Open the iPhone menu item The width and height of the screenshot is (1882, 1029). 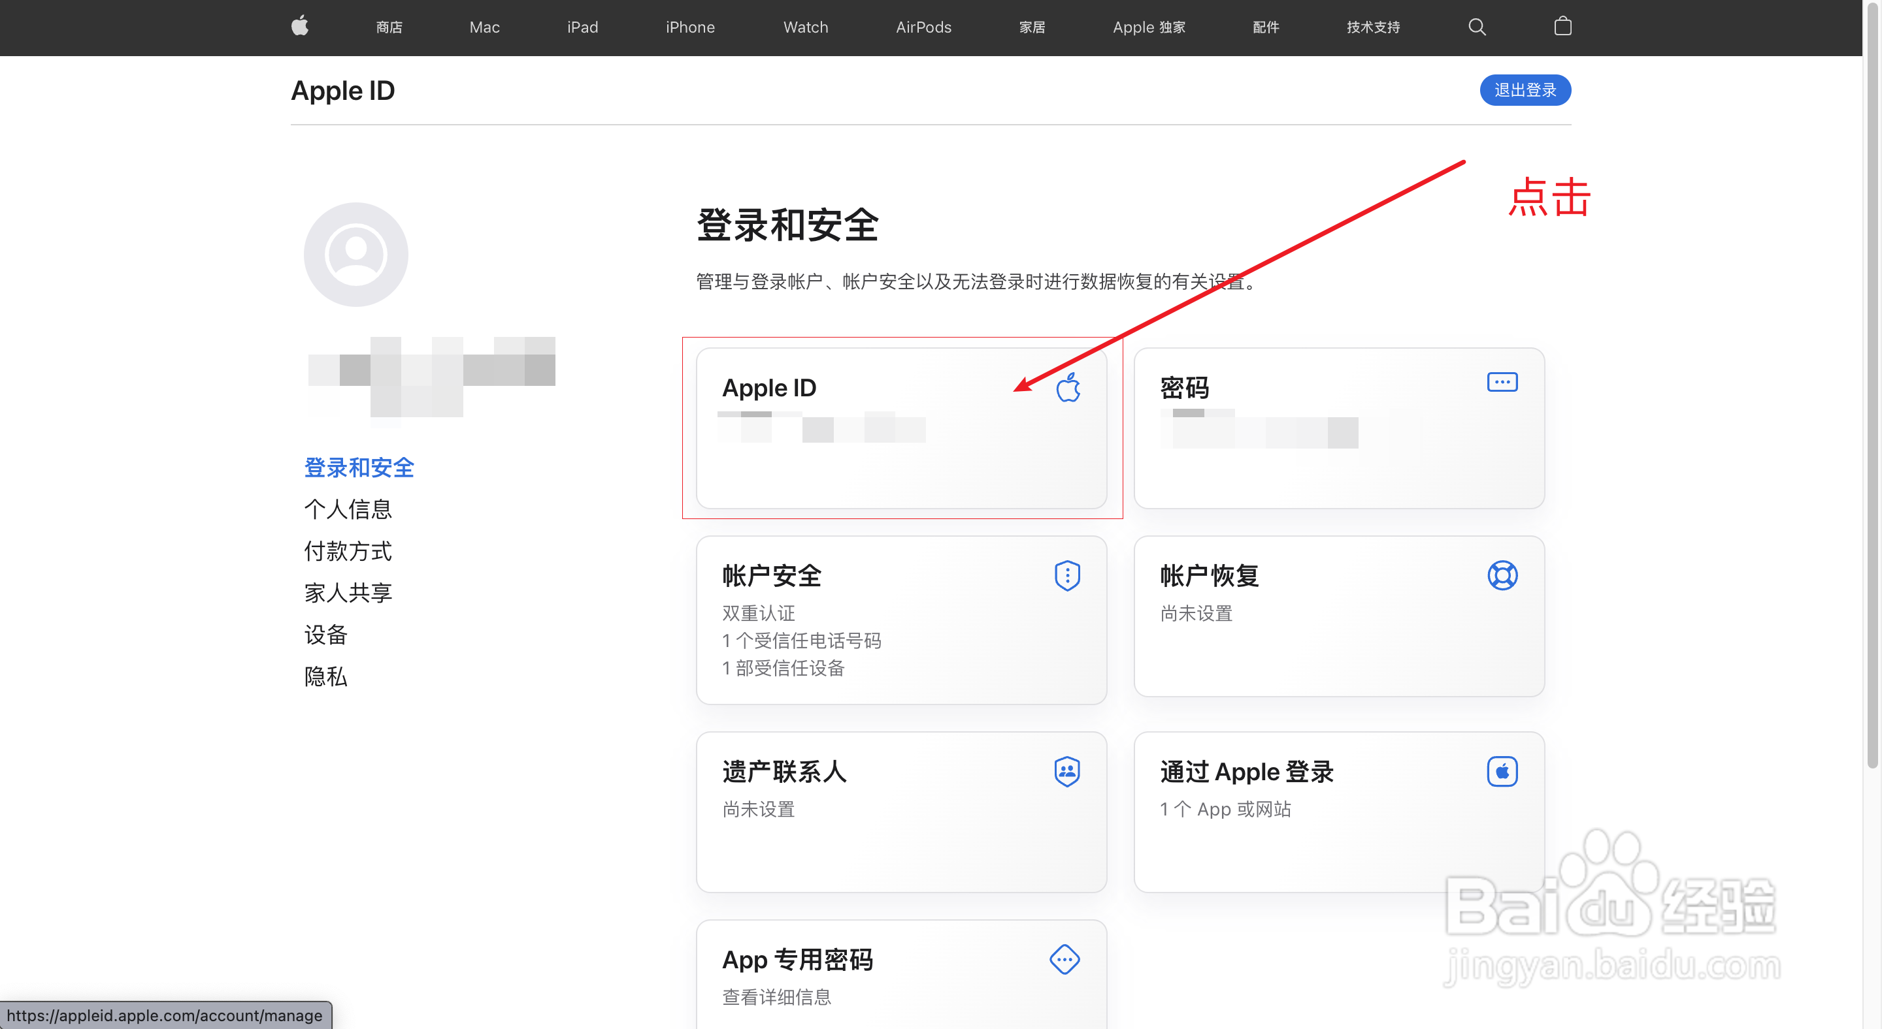point(689,27)
